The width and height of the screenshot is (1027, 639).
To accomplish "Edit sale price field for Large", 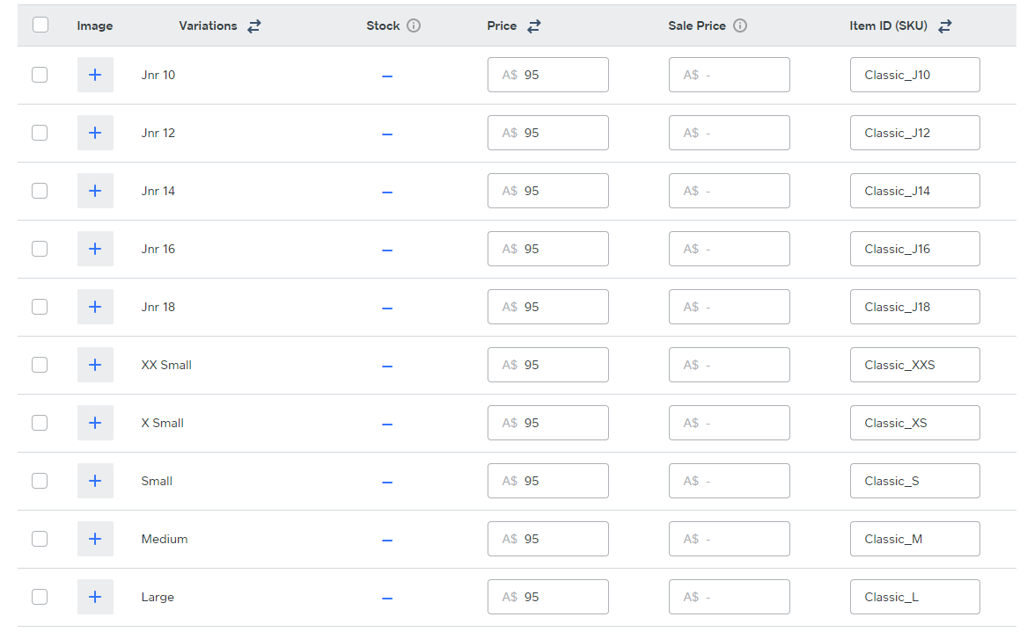I will pos(730,597).
